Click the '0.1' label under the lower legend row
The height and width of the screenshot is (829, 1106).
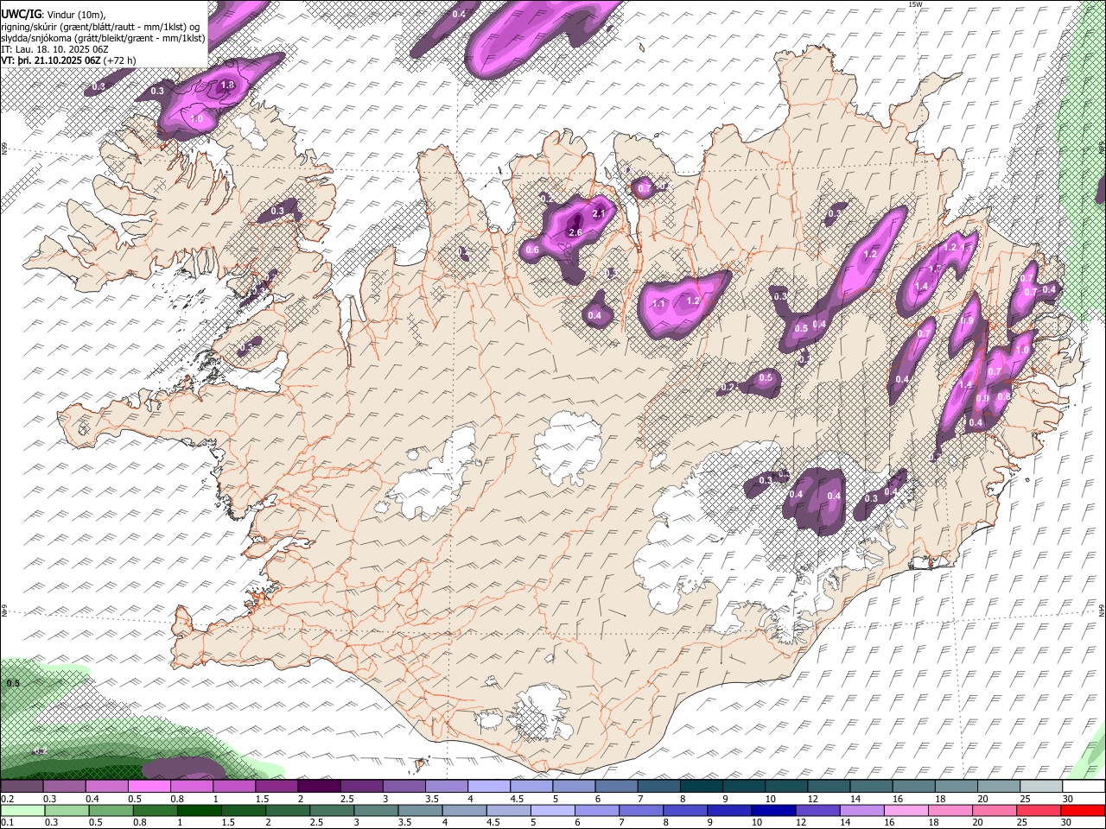coord(7,822)
